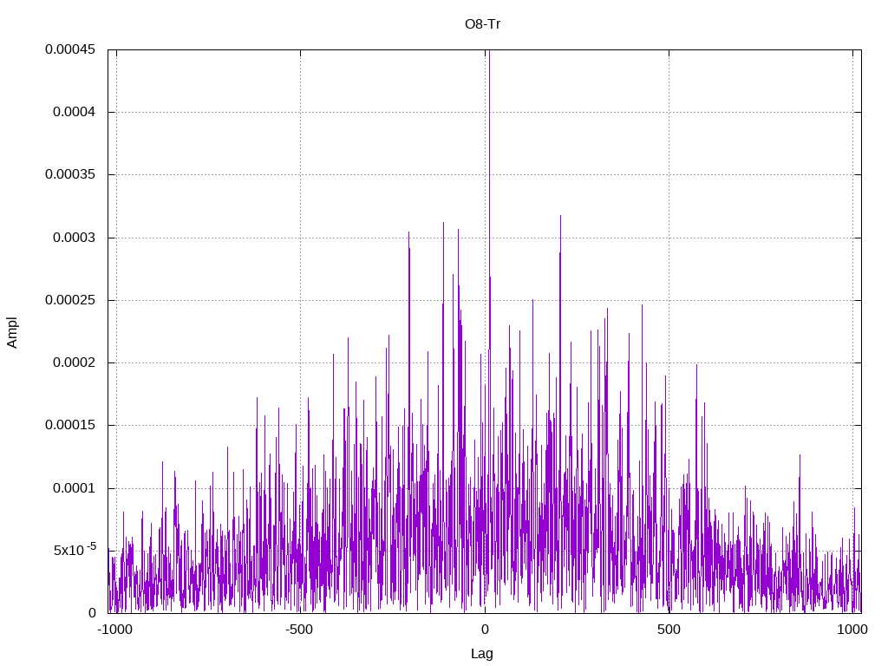Click the 1000 x-axis tick label
The height and width of the screenshot is (666, 888).
point(852,630)
